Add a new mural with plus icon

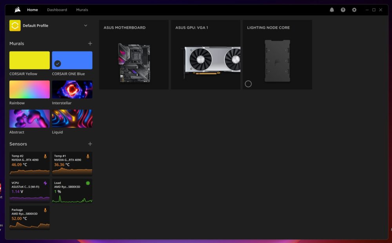[90, 44]
